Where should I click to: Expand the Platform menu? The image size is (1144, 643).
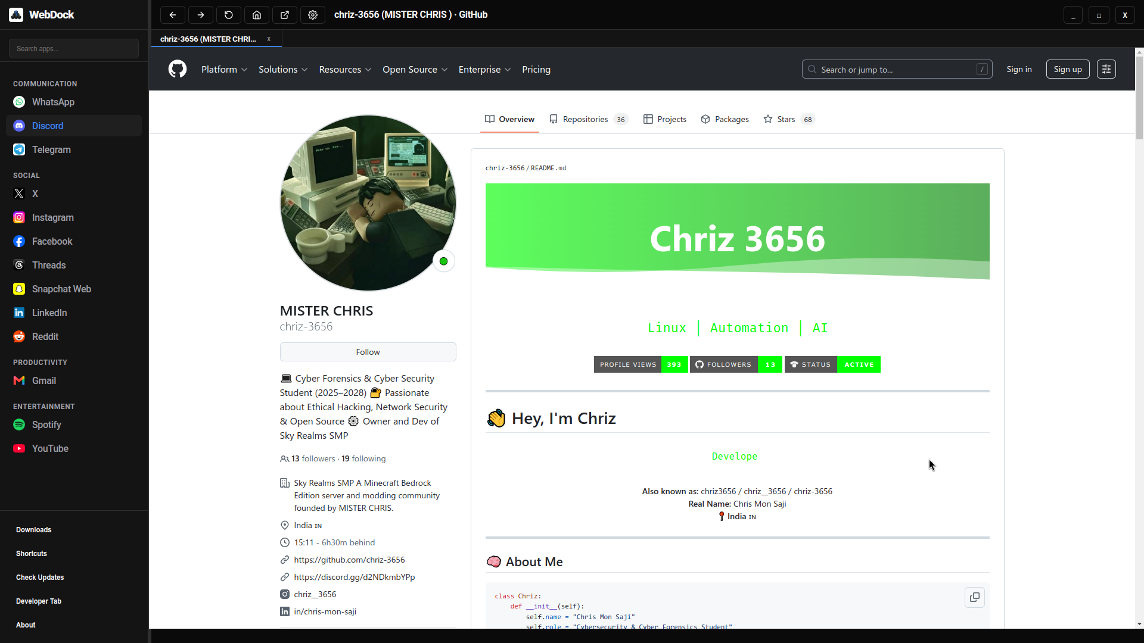click(224, 70)
